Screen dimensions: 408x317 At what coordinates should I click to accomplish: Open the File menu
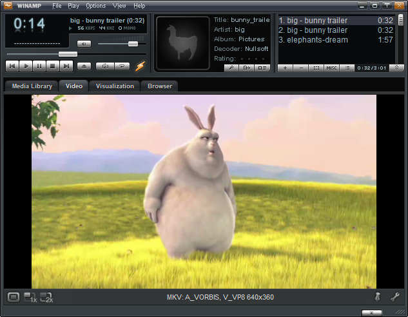point(57,6)
